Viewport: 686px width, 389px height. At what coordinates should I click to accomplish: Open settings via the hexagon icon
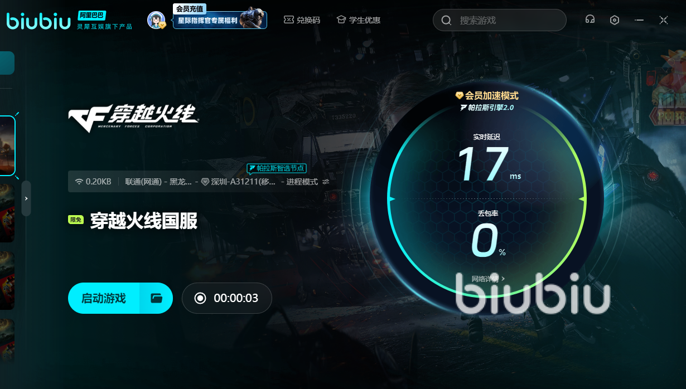614,20
